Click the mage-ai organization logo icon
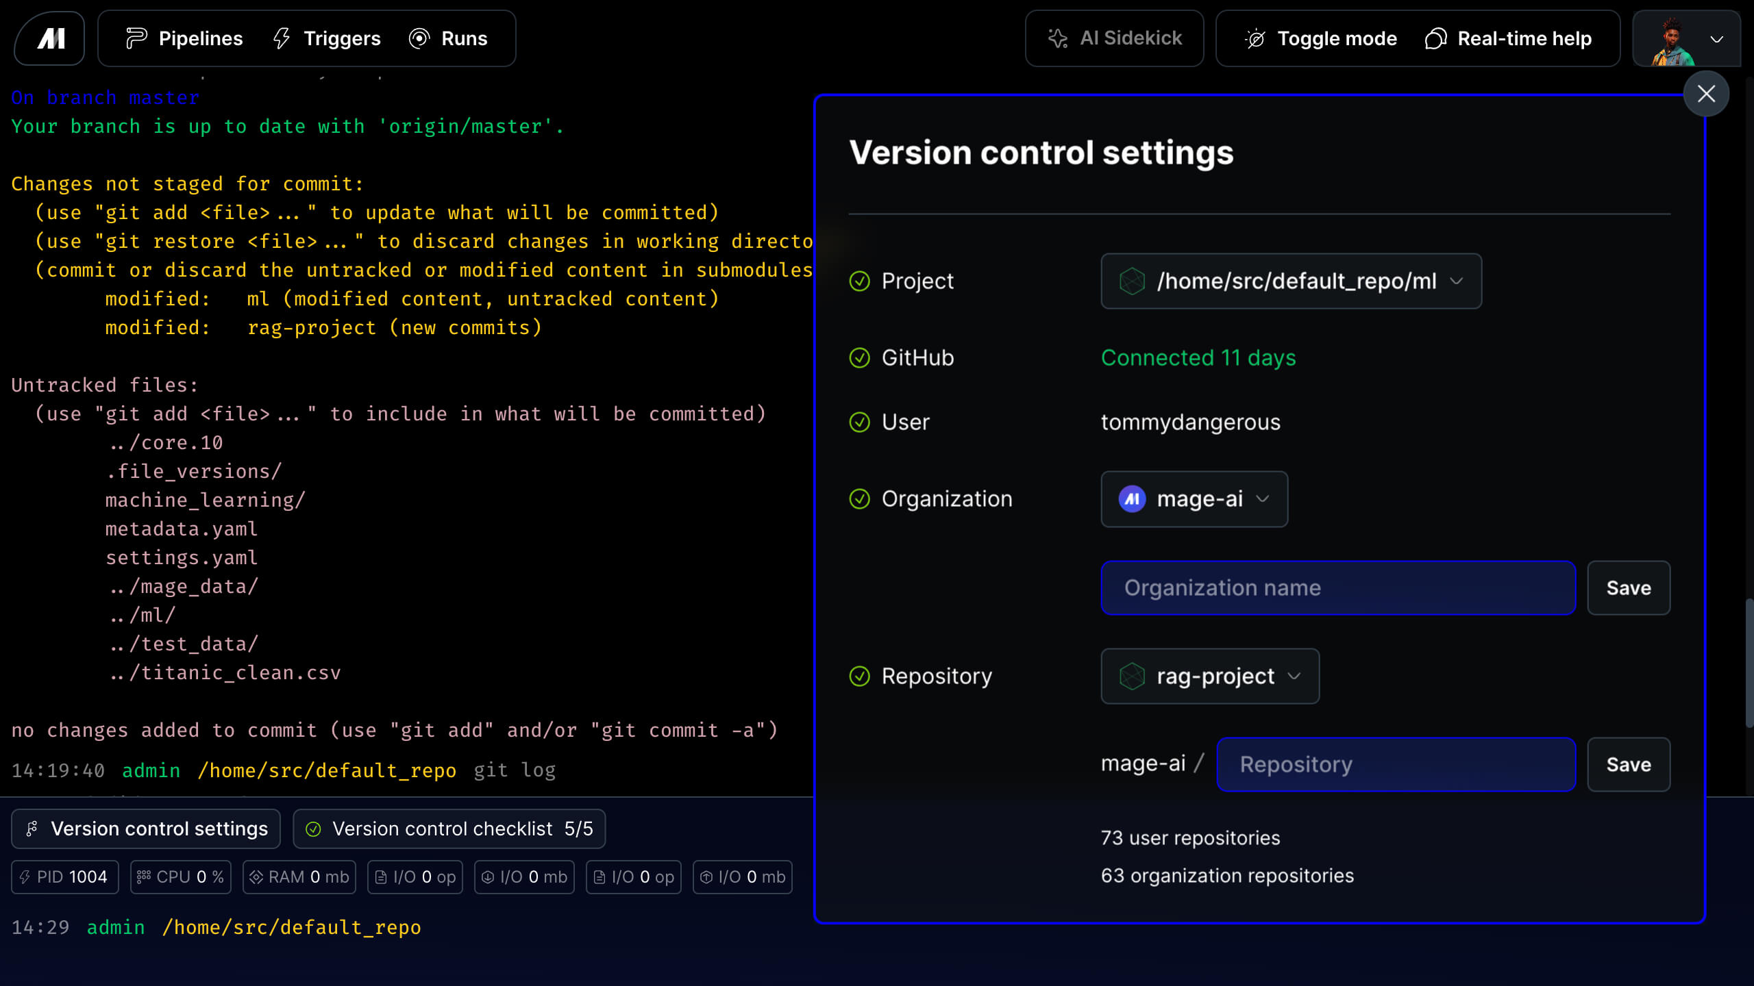 coord(1132,498)
